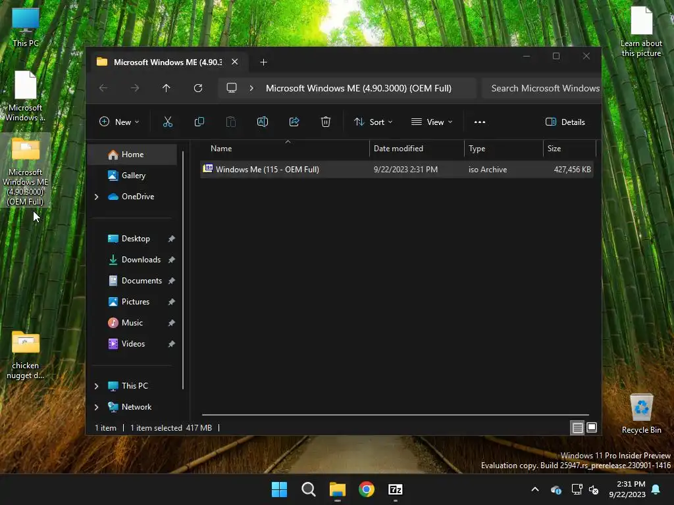The width and height of the screenshot is (674, 505).
Task: Expand the This PC tree node
Action: pyautogui.click(x=96, y=386)
